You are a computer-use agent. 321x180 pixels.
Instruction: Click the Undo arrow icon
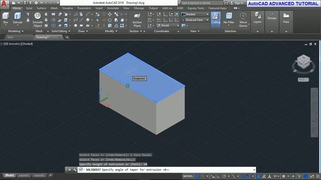click(42, 3)
